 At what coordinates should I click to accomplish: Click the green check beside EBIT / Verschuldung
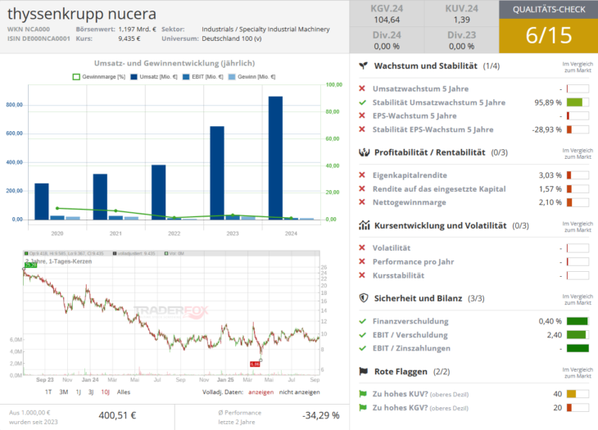click(x=363, y=335)
